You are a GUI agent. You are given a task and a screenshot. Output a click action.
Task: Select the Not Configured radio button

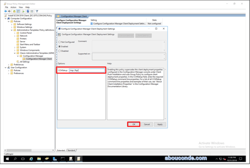[x=59, y=42]
